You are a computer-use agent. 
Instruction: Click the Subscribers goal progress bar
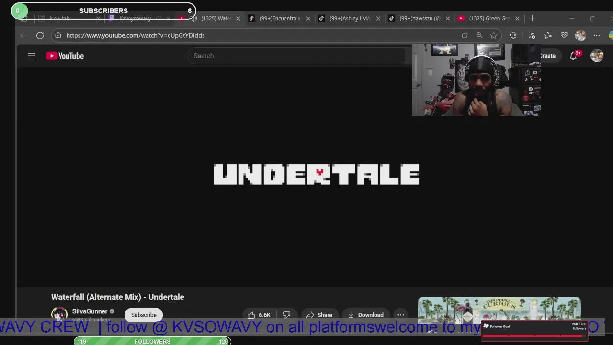103,11
